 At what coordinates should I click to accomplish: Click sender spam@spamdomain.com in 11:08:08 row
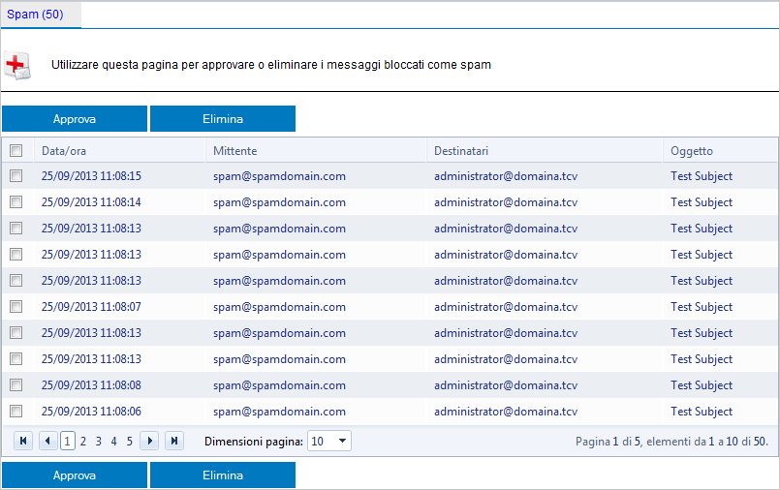click(280, 385)
